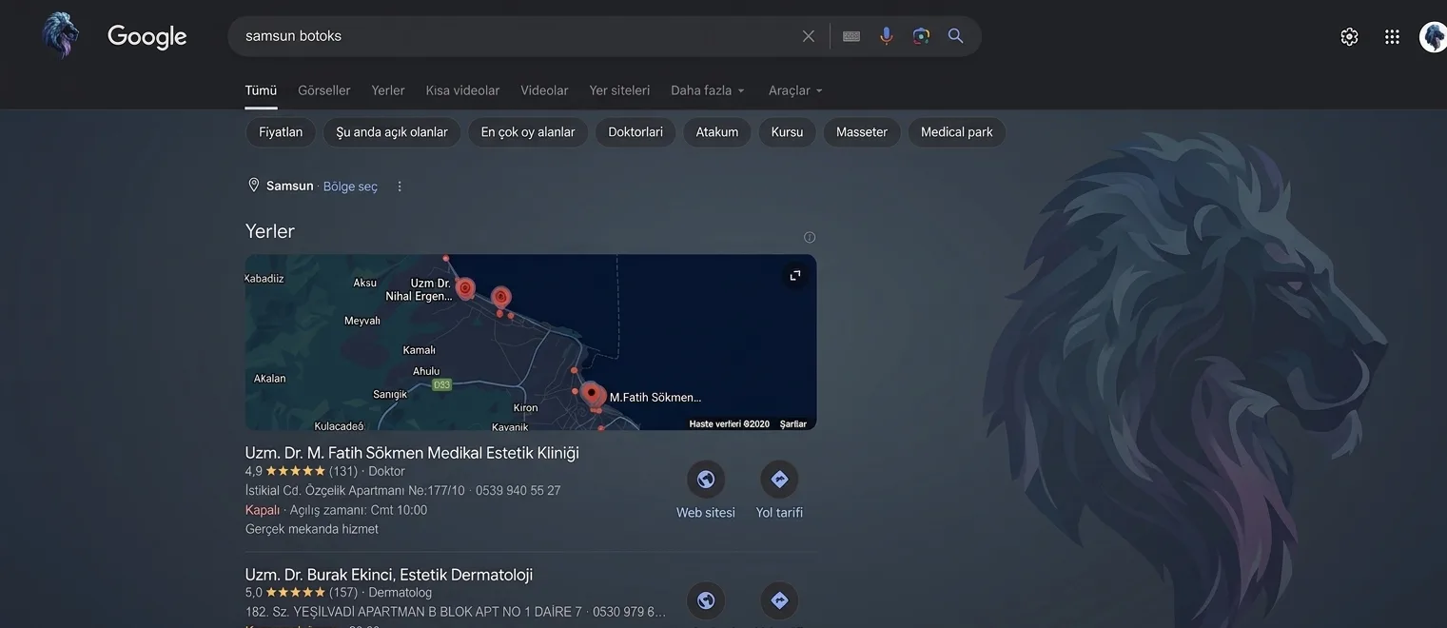This screenshot has height=628, width=1447.
Task: Open the Google account profile avatar
Action: coord(1434,36)
